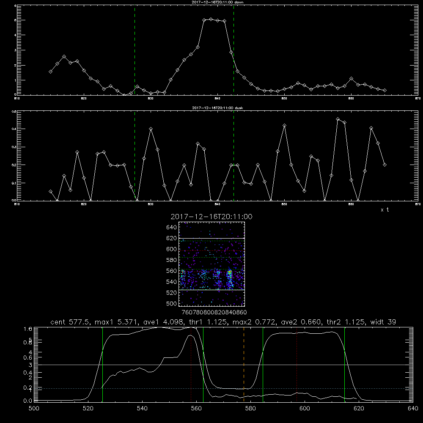
Task: Click the 'max2 0.772' statistic text
Action: coord(254,322)
